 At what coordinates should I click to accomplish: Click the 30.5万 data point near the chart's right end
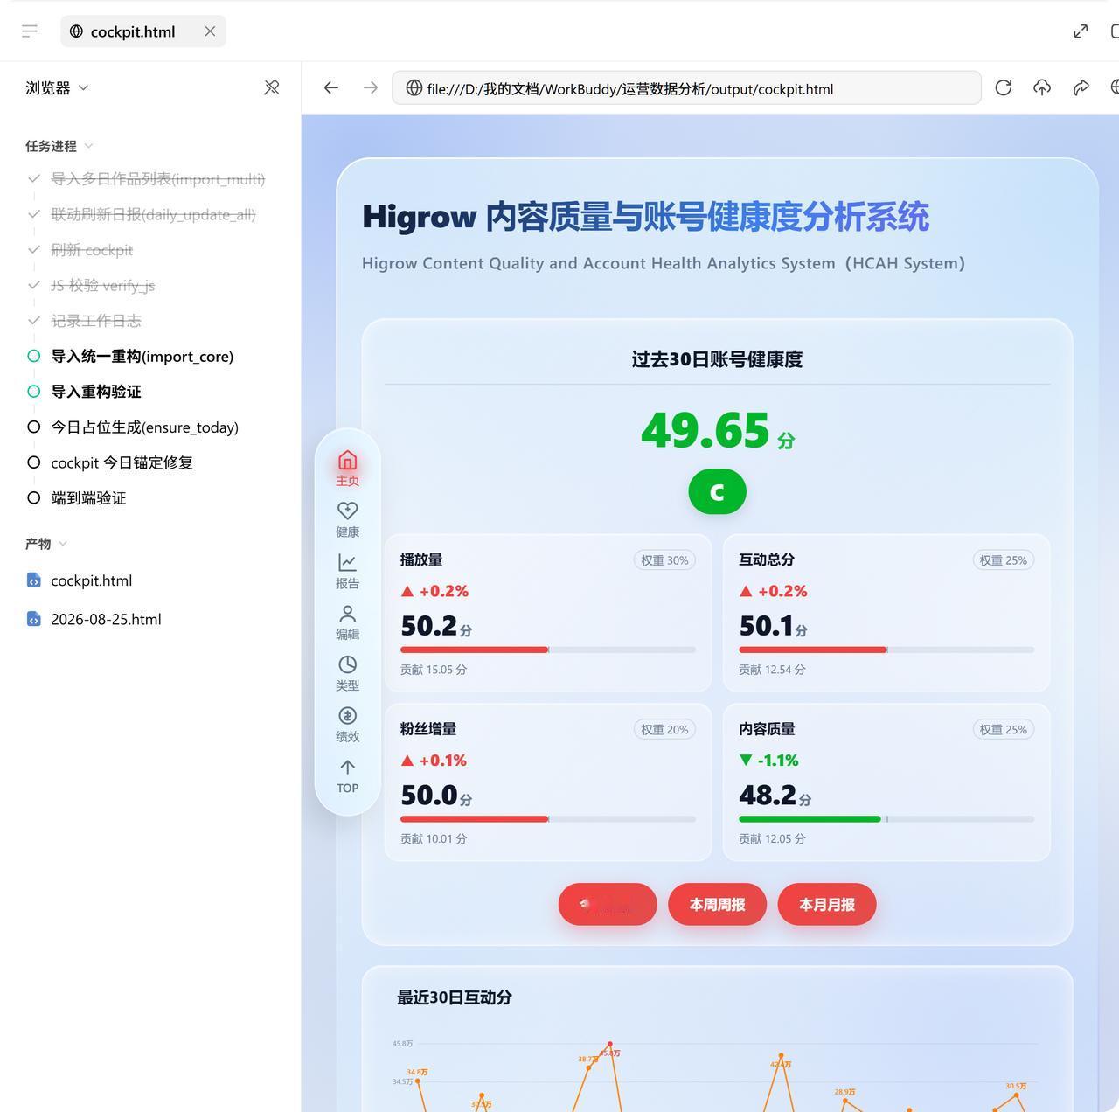coord(1017,1095)
